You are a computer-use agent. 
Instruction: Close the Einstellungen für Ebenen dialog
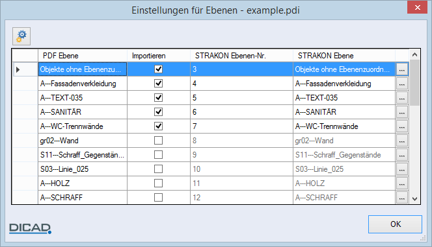pyautogui.click(x=417, y=7)
